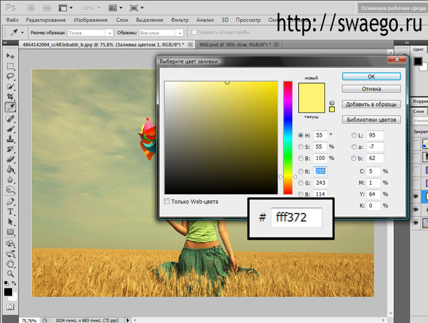Launch Bridge from the top bar

pos(31,8)
